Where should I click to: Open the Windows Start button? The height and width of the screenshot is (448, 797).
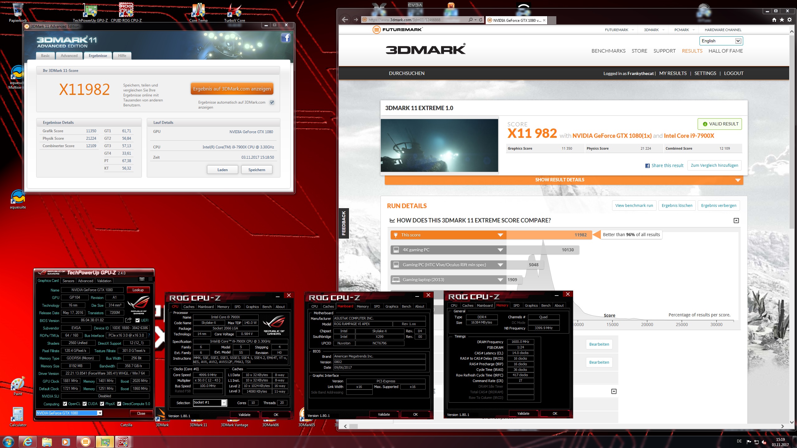8,442
